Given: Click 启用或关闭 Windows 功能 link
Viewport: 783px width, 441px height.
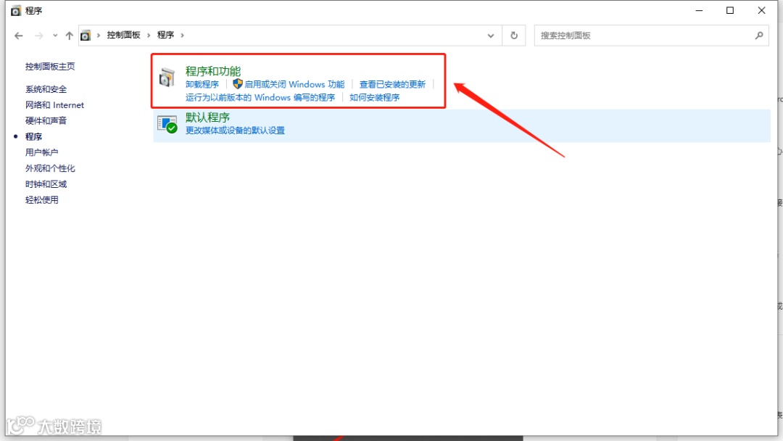Looking at the screenshot, I should 294,84.
